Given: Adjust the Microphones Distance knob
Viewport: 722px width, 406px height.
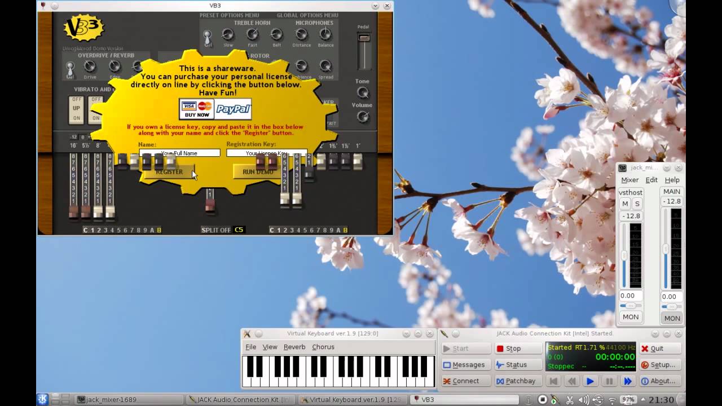Looking at the screenshot, I should click(x=301, y=35).
